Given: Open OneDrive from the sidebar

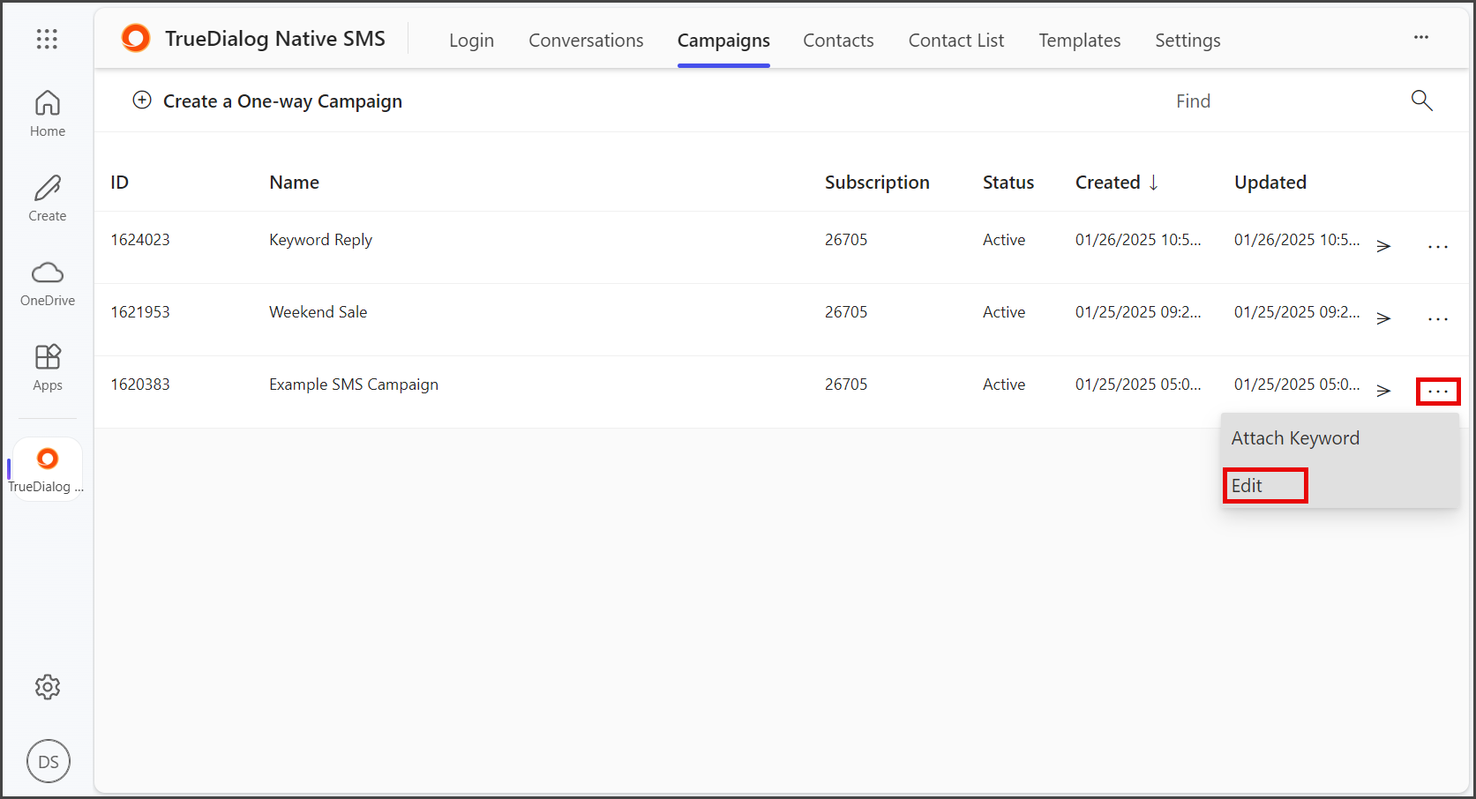Looking at the screenshot, I should coord(48,283).
